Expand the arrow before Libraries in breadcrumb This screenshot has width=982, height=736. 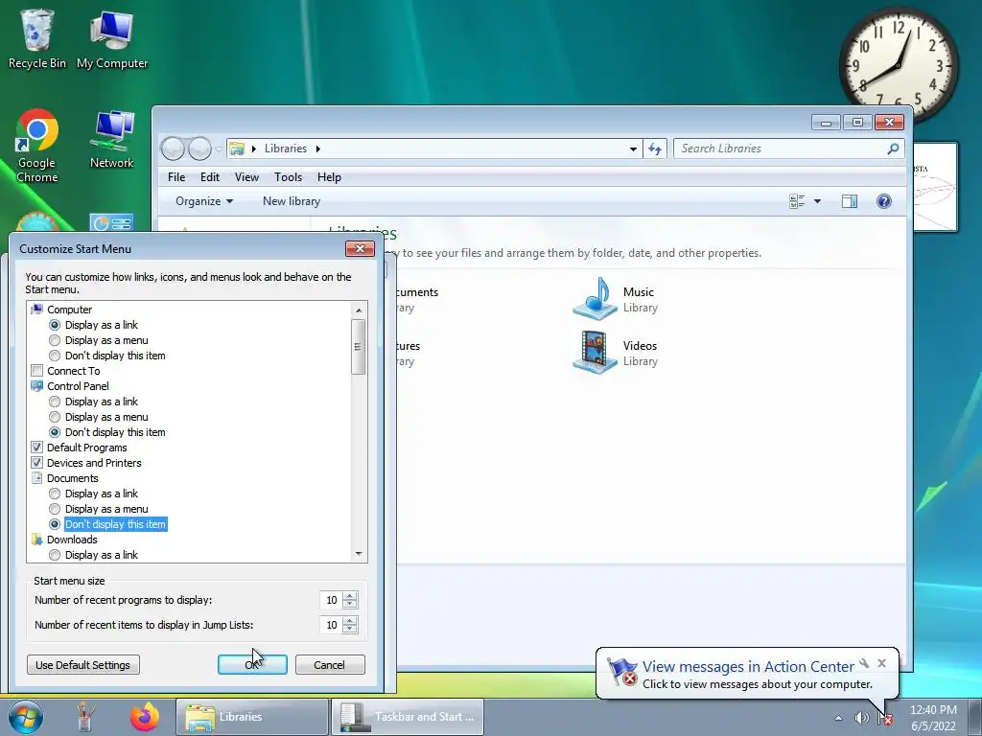pyautogui.click(x=254, y=149)
